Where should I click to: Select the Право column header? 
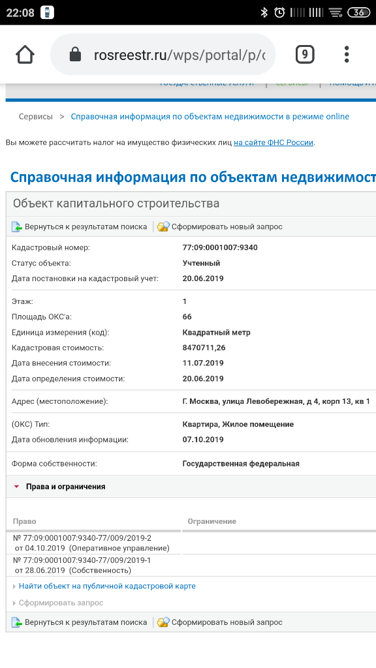coord(25,521)
